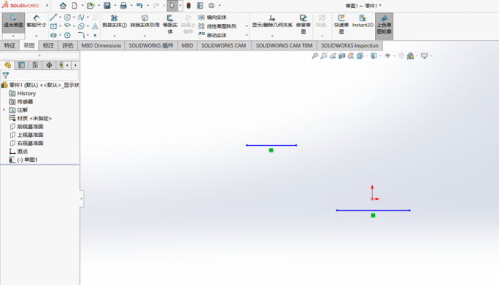Switch to the 特征 (Features) tab
The width and height of the screenshot is (499, 285).
click(10, 45)
